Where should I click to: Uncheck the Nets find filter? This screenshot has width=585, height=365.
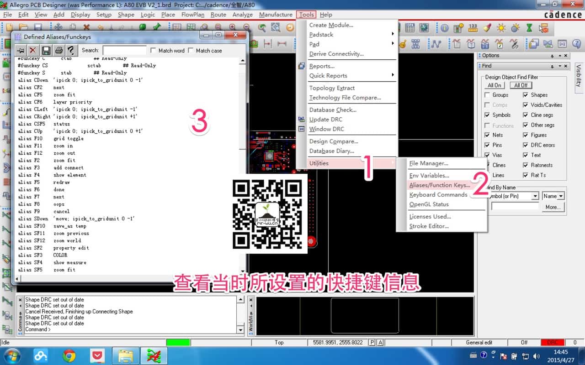[x=487, y=135]
